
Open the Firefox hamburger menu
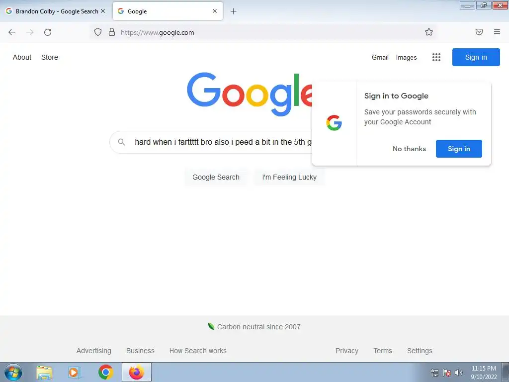(497, 32)
